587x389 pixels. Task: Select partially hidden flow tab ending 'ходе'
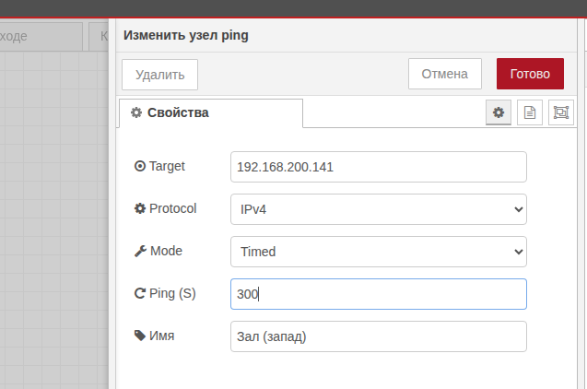tap(41, 37)
